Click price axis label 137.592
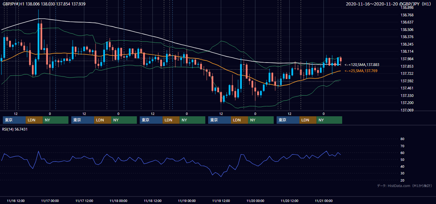The height and width of the screenshot is (204, 436). [407, 81]
